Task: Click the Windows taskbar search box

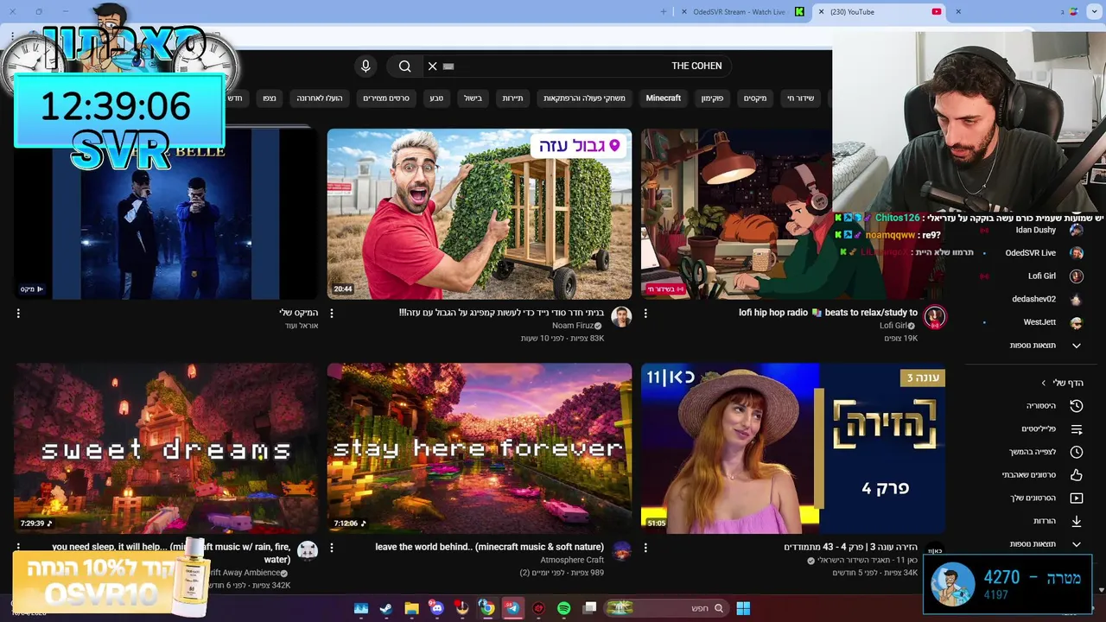Action: click(x=665, y=608)
